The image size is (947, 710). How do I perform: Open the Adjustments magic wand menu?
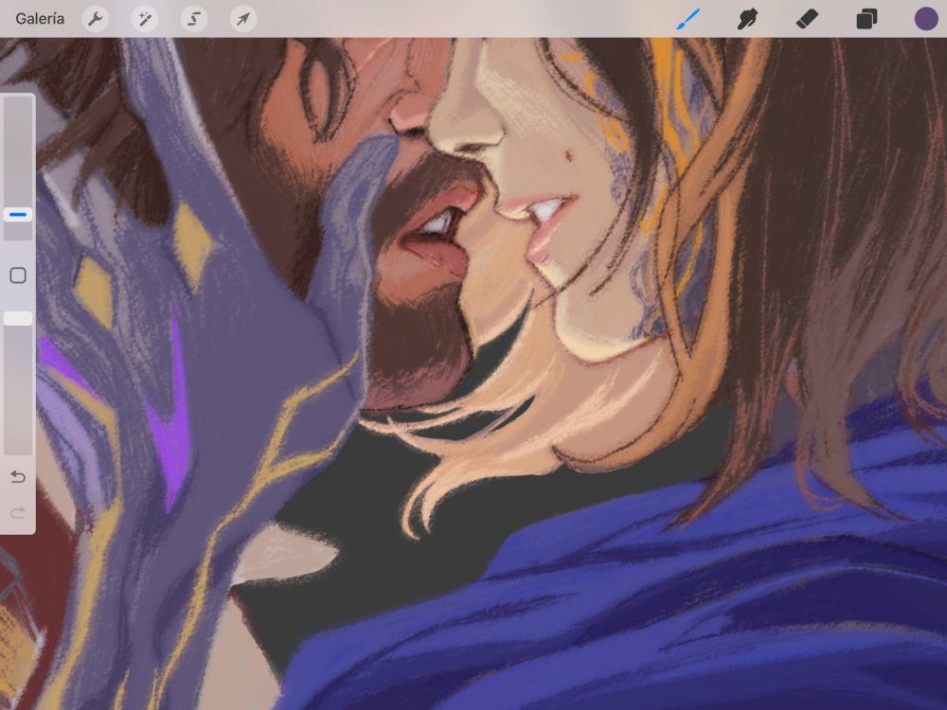(x=145, y=19)
